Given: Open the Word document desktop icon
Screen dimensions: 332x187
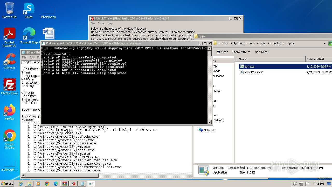Looking at the screenshot, I should (48, 34).
